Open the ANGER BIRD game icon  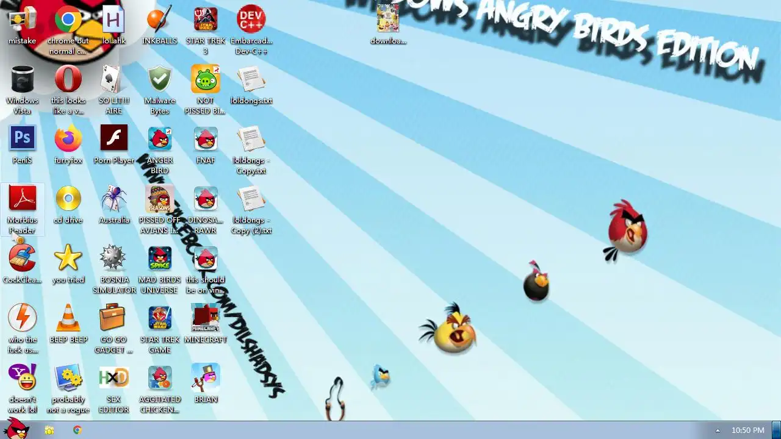[160, 150]
